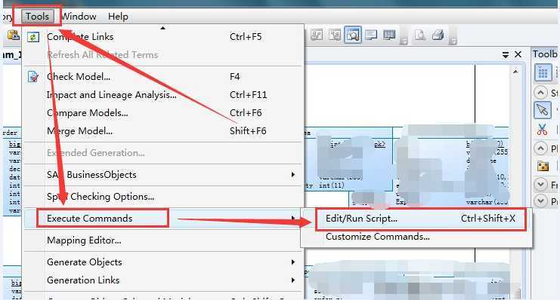Open Impact and Lineage Analysis...

[x=163, y=95]
